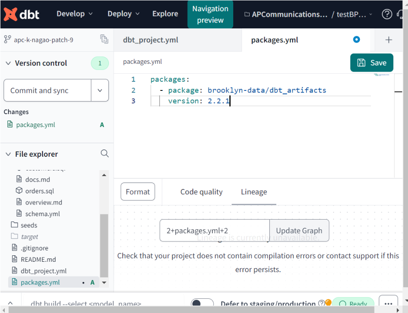Open orders.sql model file
408x313 pixels.
(x=40, y=191)
